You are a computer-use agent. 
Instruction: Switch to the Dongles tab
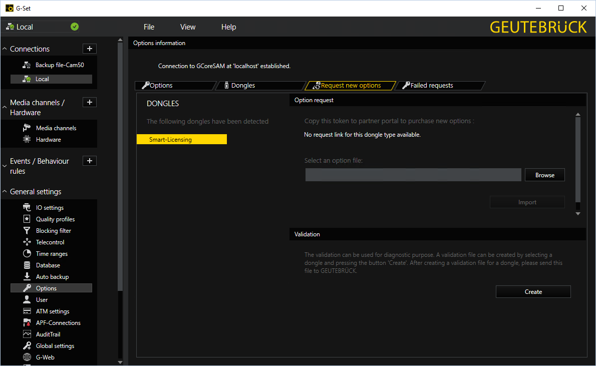click(x=243, y=86)
